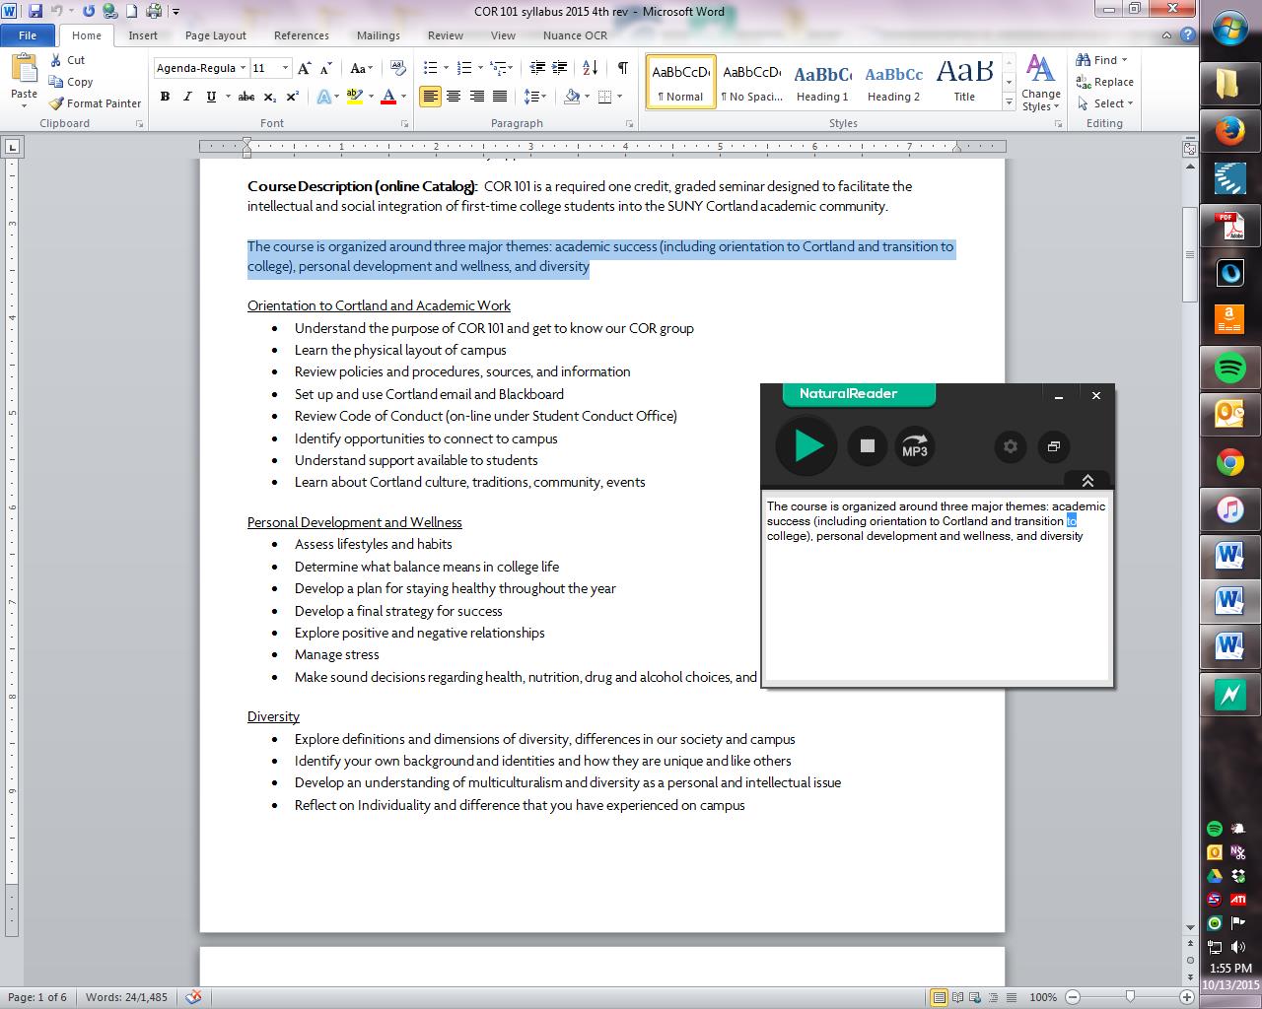Apply red font color
Viewport: 1262px width, 1009px height.
(x=388, y=97)
